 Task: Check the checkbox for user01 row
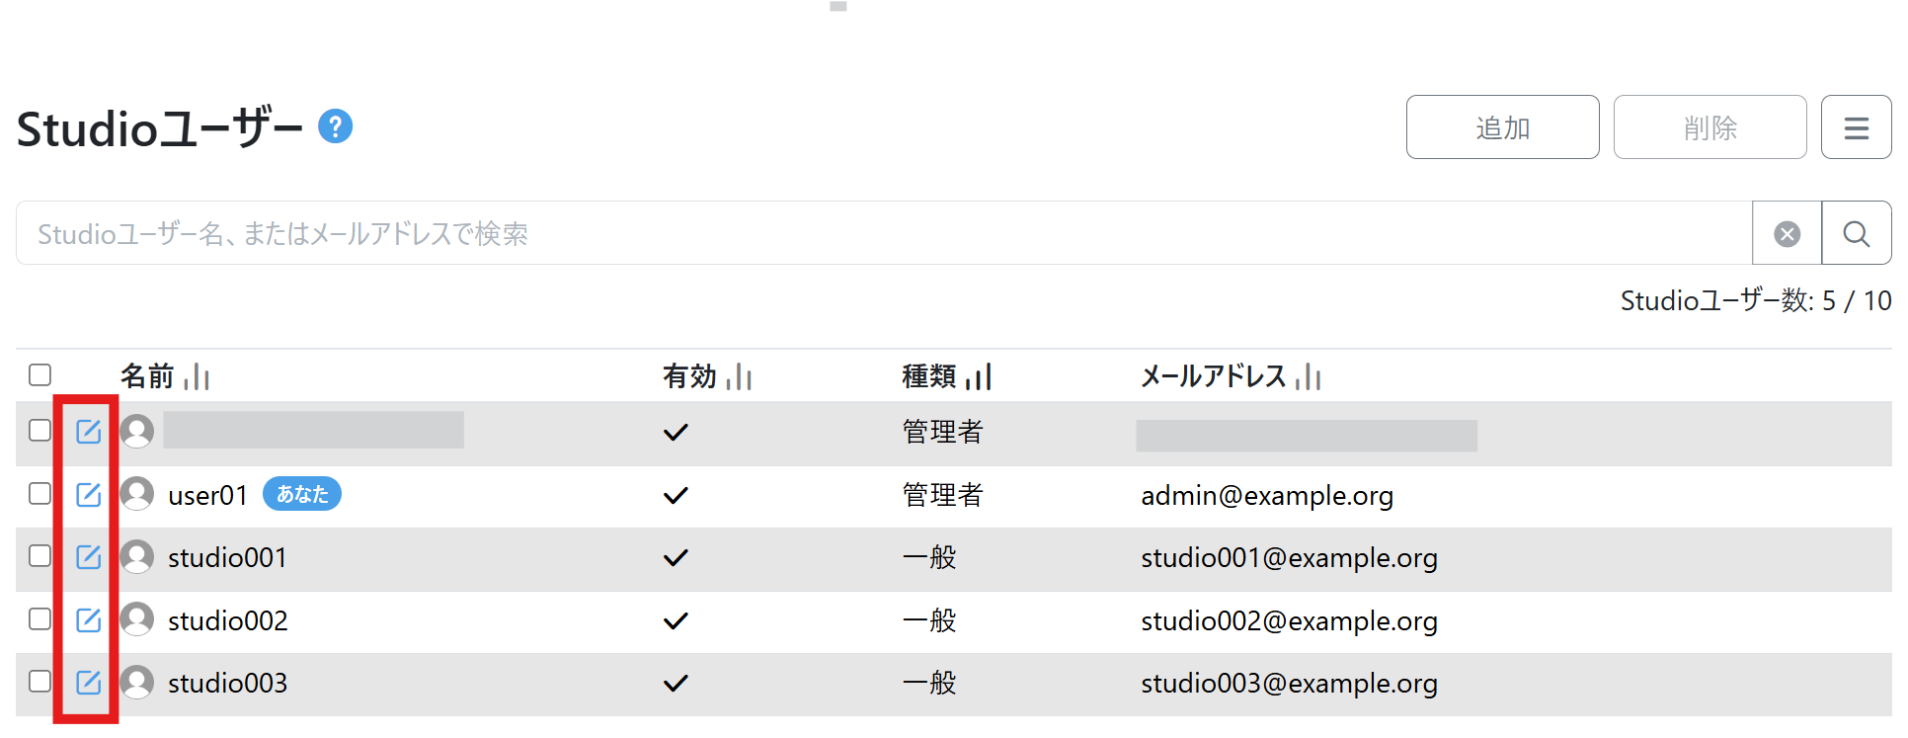click(x=40, y=493)
